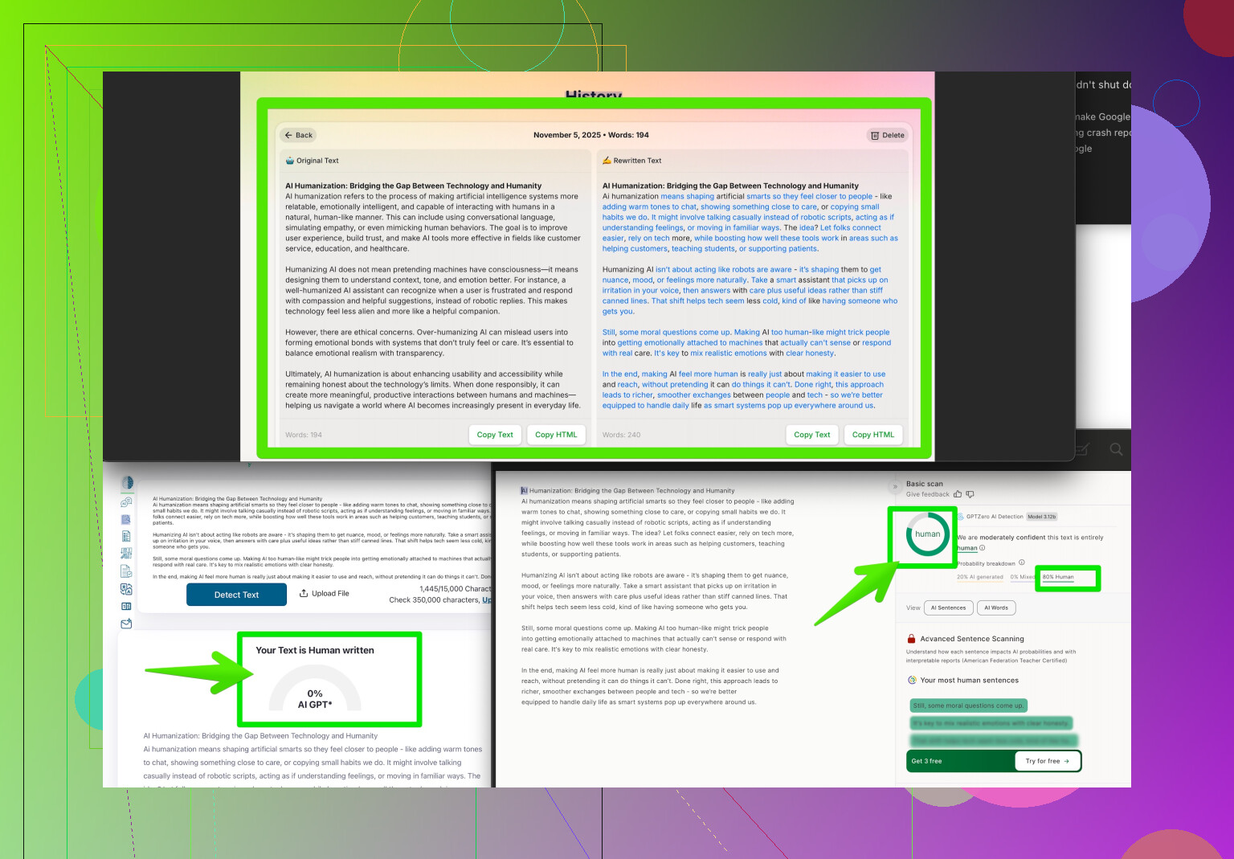Open the document search sidebar icon

point(126,519)
